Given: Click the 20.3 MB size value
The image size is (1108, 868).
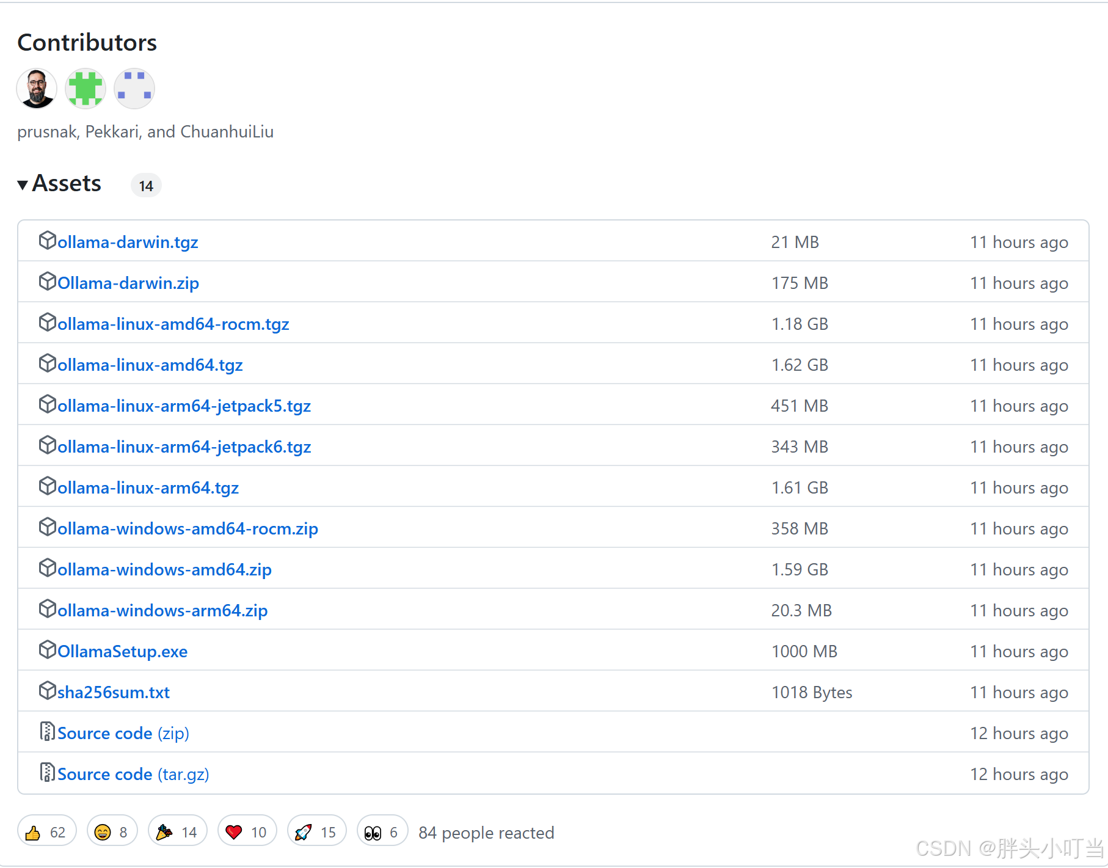Looking at the screenshot, I should tap(801, 610).
